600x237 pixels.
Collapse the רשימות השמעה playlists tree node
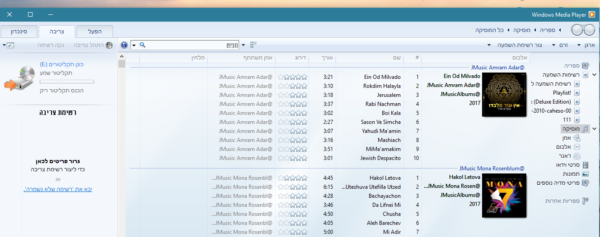click(594, 75)
